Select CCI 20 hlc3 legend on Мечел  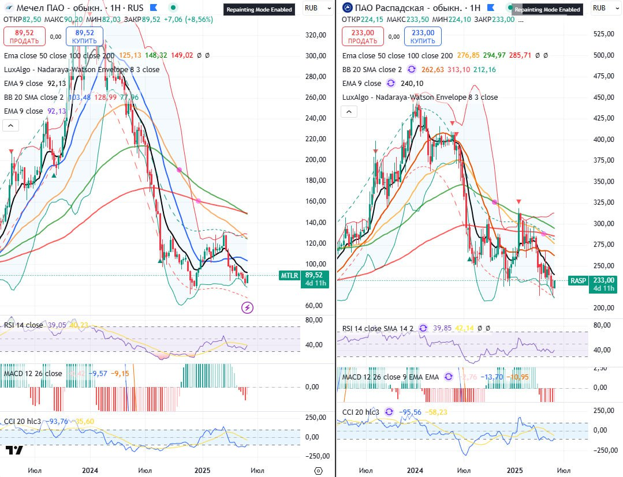point(23,422)
